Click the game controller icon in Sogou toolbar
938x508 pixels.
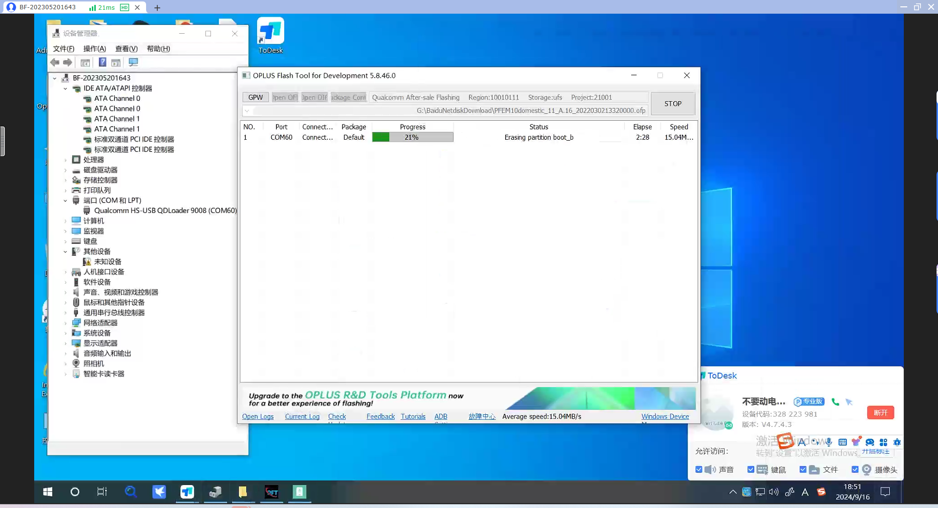pyautogui.click(x=870, y=442)
